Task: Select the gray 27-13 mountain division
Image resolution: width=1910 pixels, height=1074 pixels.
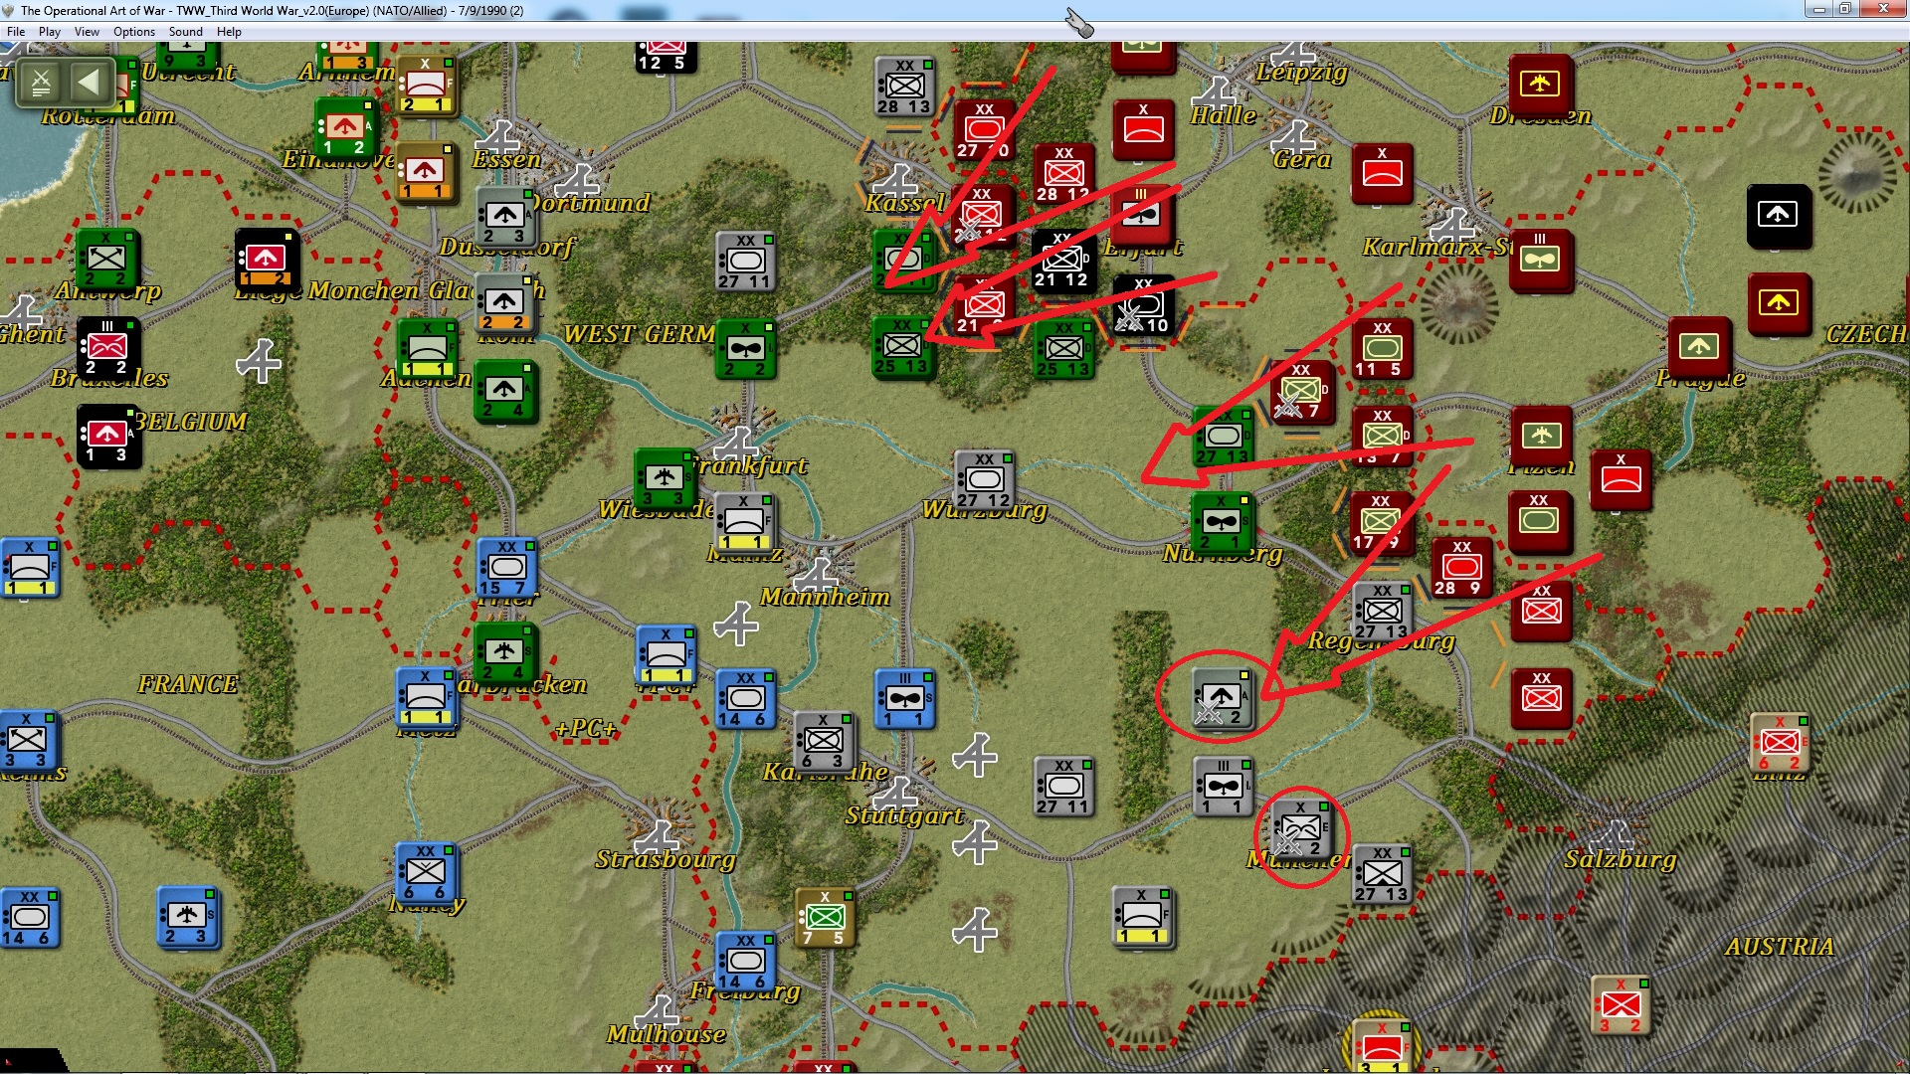Action: (x=1382, y=874)
